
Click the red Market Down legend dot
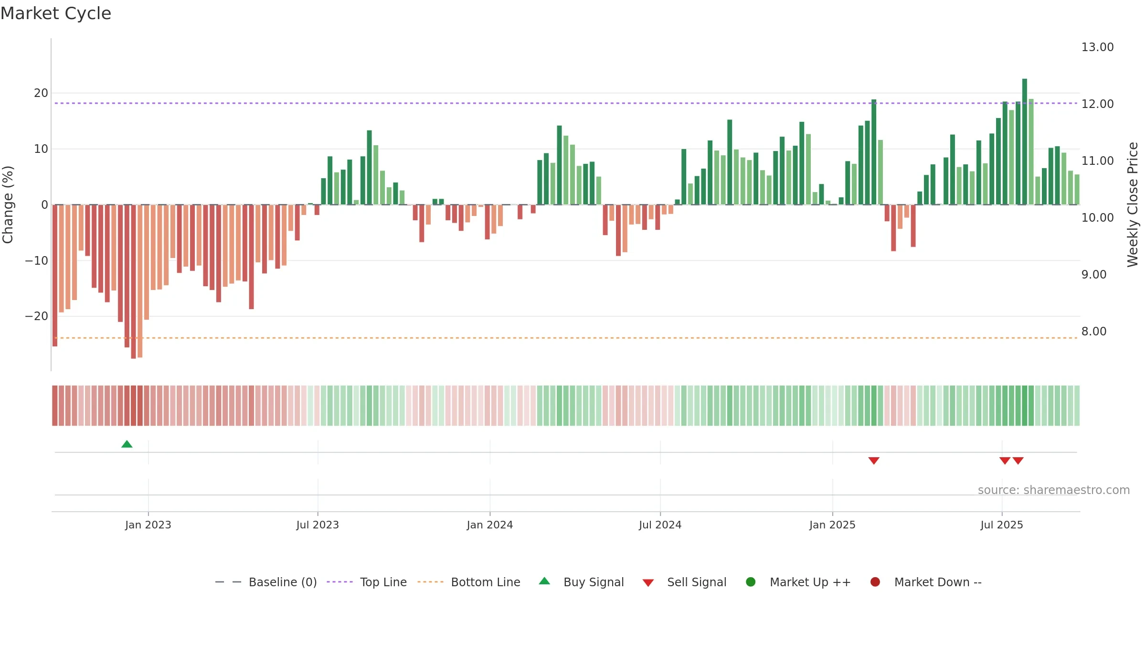(875, 582)
